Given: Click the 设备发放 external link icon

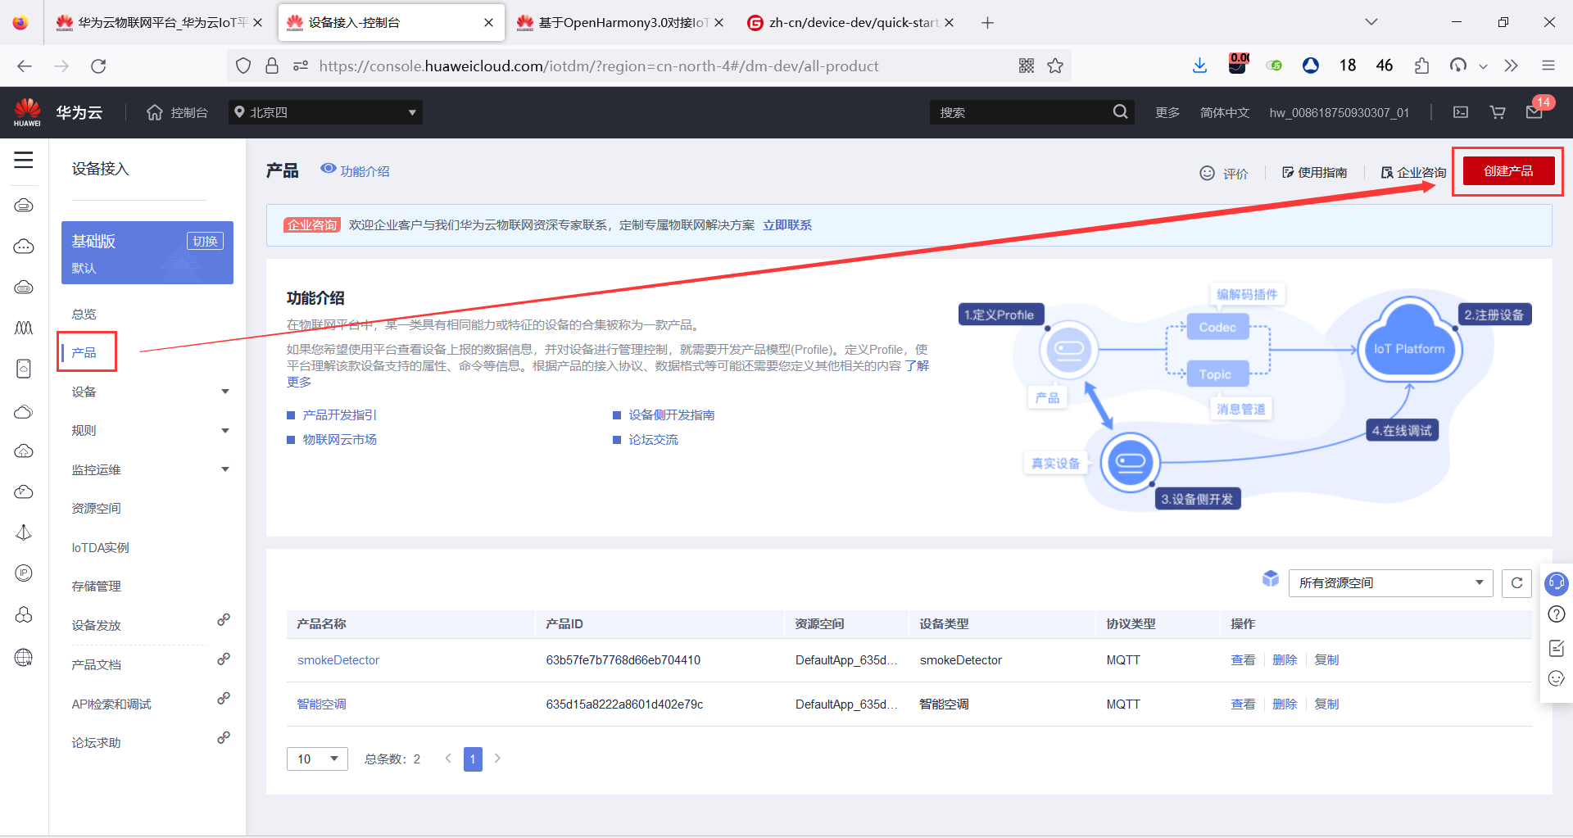Looking at the screenshot, I should [224, 620].
